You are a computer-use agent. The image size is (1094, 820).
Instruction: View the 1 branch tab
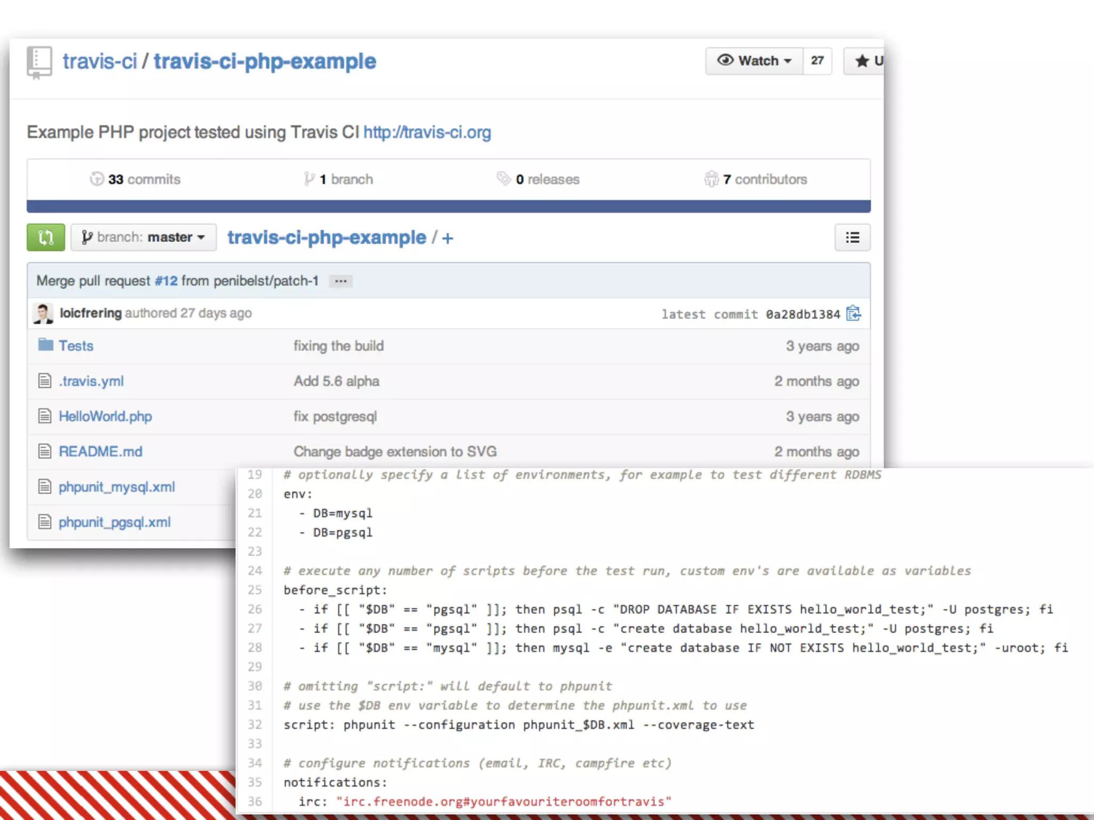(x=339, y=179)
